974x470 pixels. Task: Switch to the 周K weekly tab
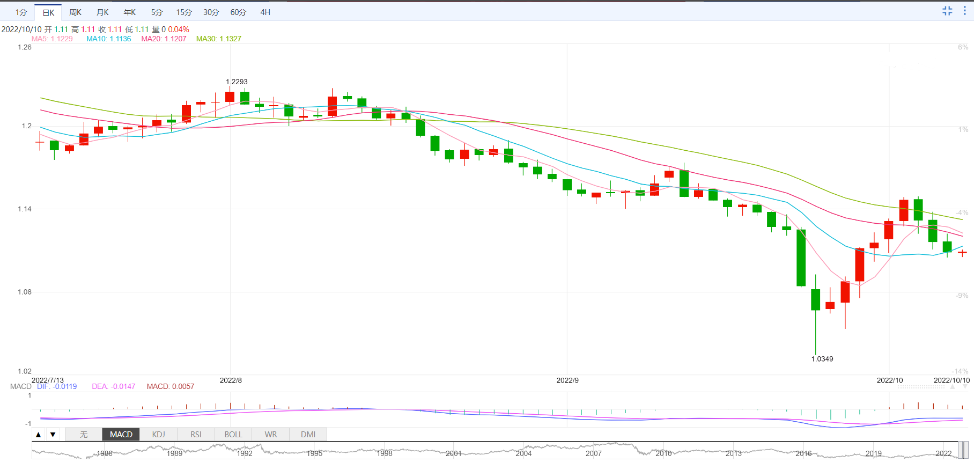(76, 12)
